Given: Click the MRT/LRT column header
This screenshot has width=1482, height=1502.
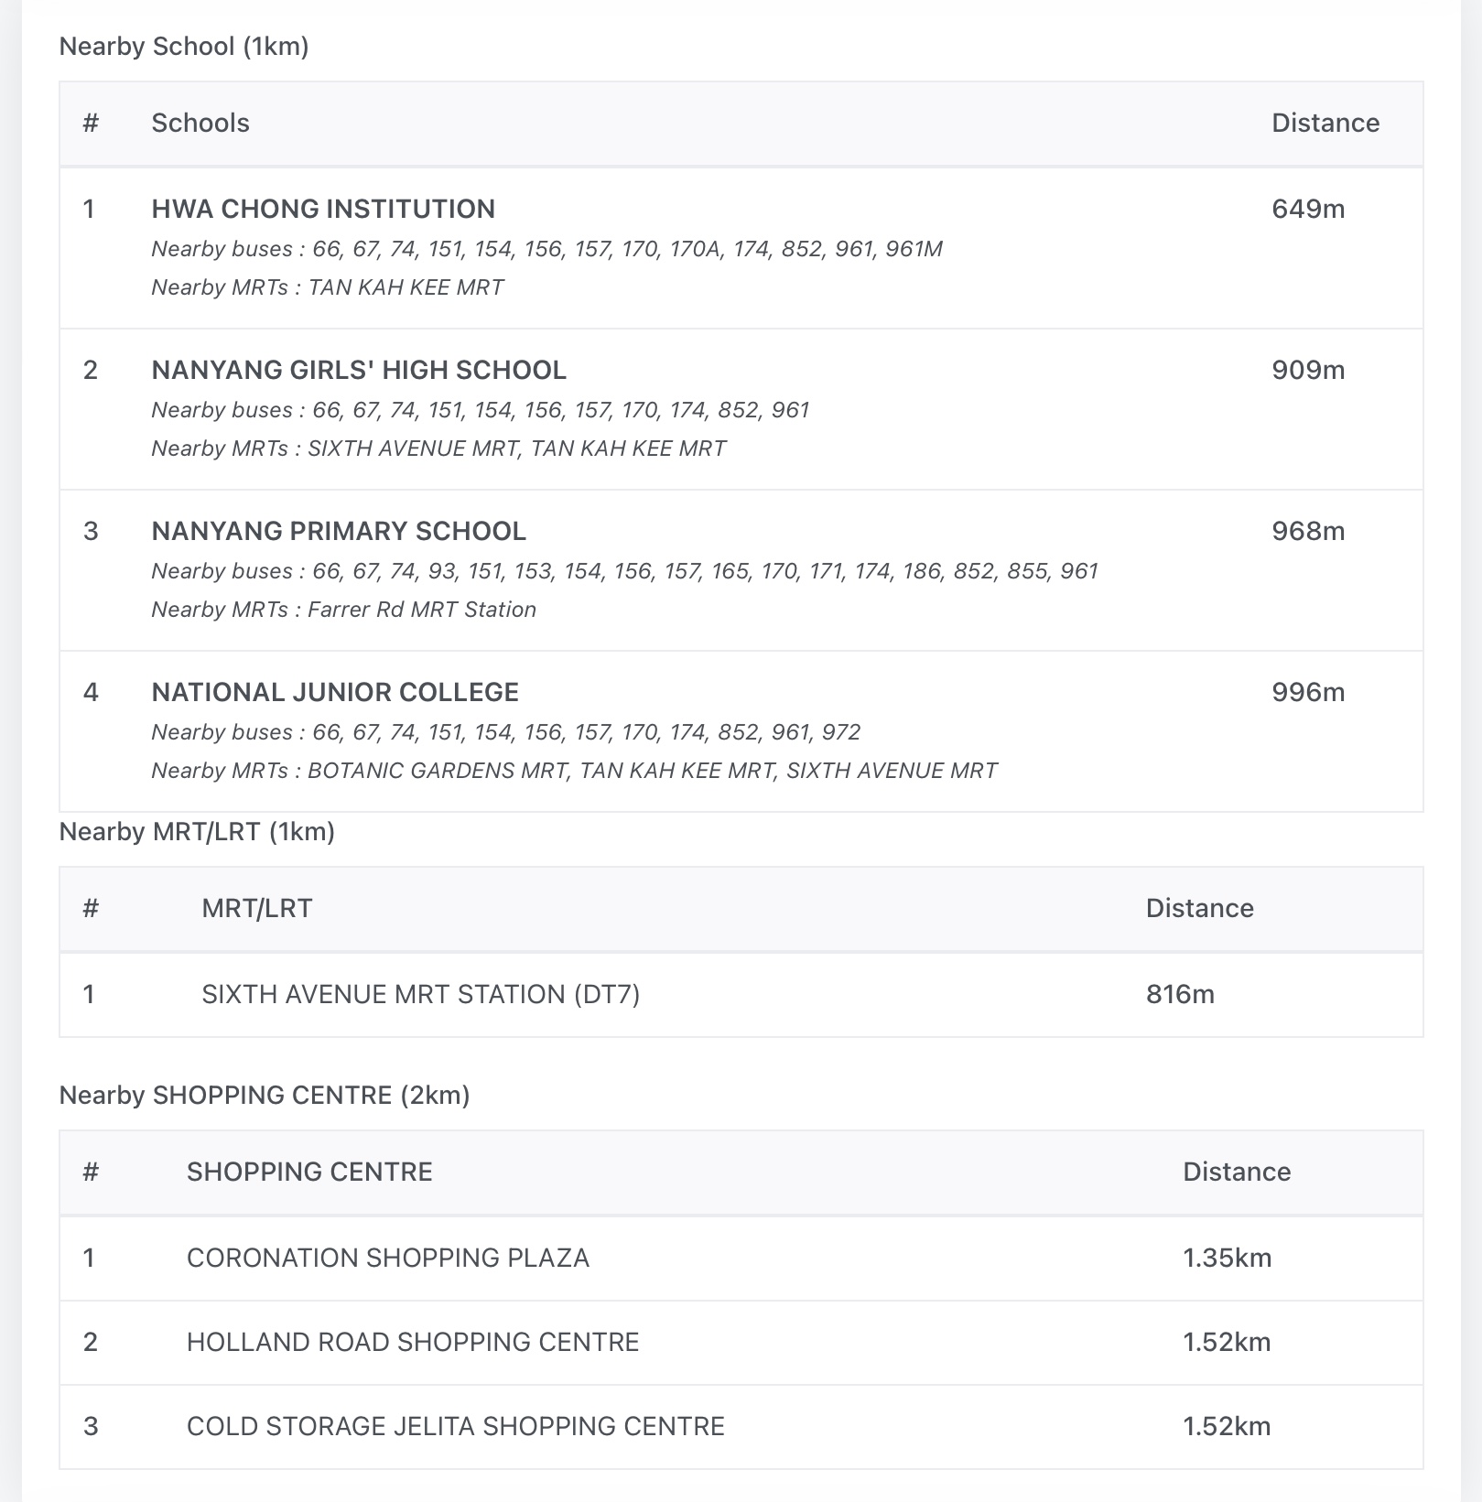Looking at the screenshot, I should click(x=256, y=908).
